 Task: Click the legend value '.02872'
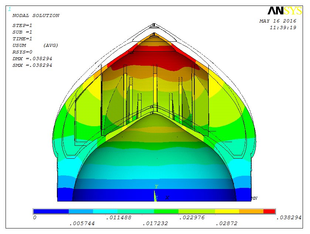226,224
